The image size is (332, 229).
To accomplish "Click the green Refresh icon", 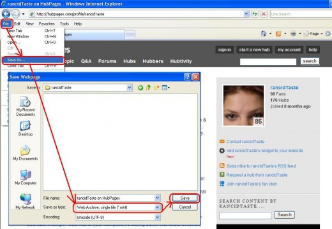I will pyautogui.click(x=255, y=14).
